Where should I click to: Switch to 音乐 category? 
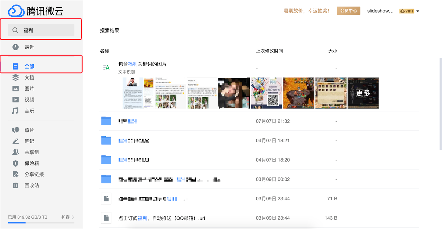[x=29, y=111]
